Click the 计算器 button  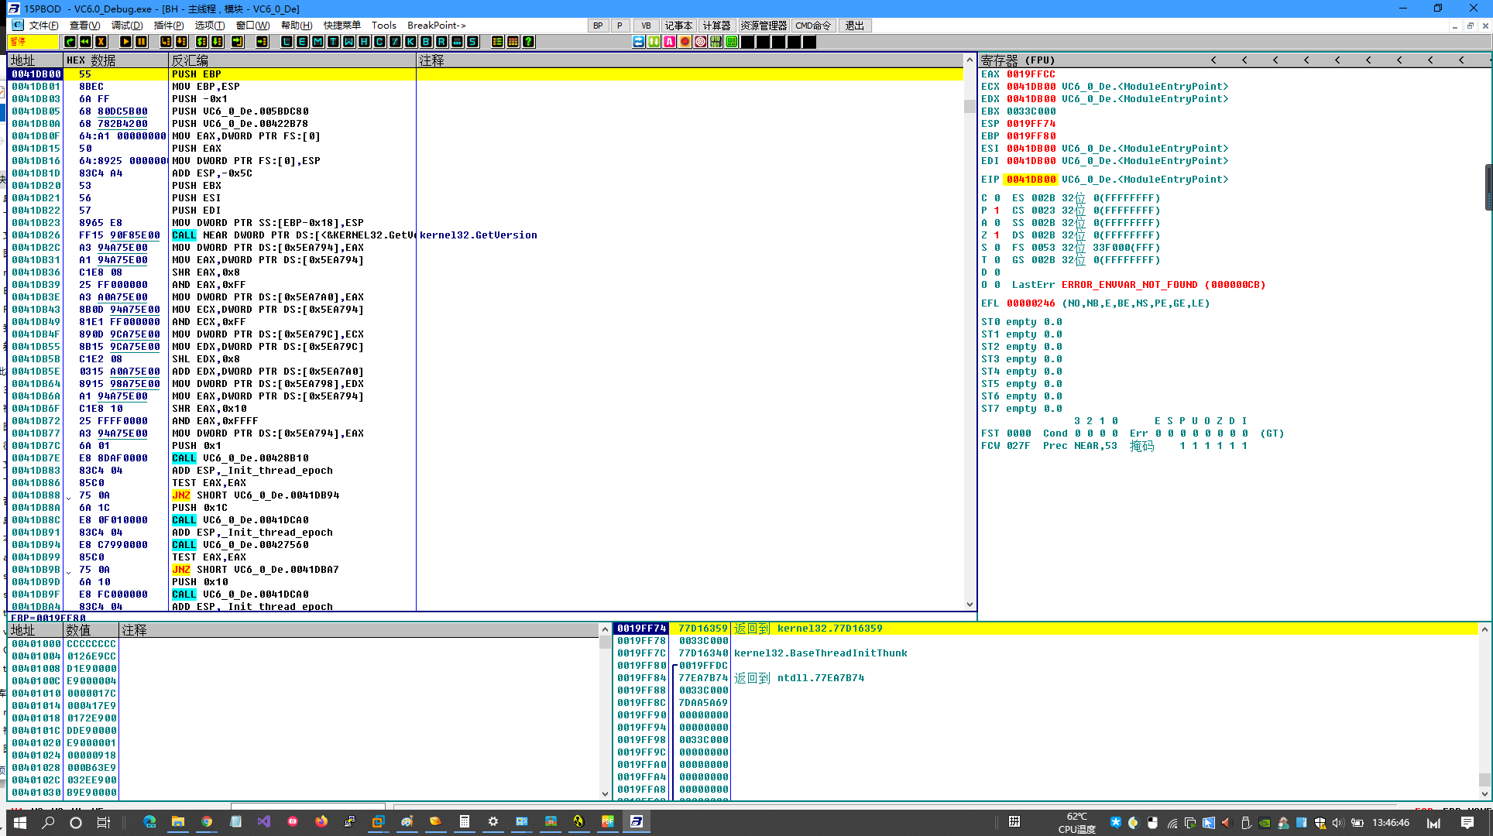[x=717, y=26]
